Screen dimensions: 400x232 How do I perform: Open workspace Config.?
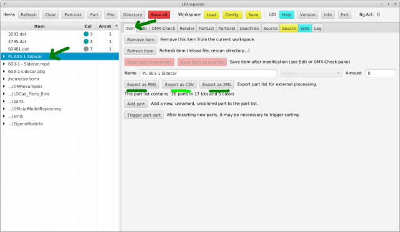coord(232,15)
